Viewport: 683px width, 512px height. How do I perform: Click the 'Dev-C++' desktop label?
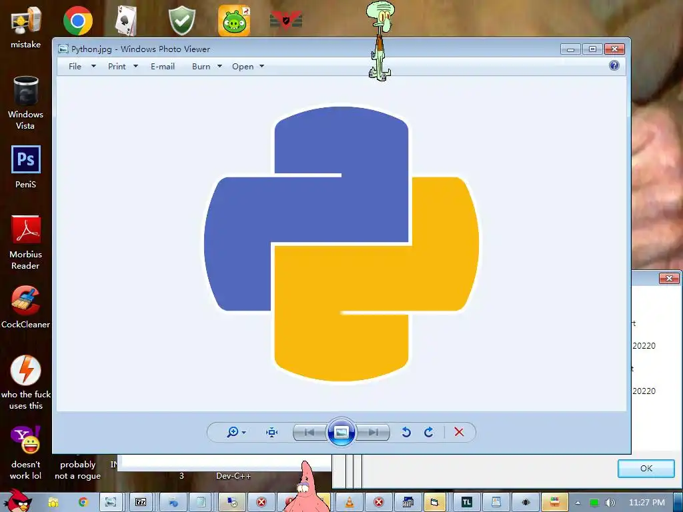(233, 476)
